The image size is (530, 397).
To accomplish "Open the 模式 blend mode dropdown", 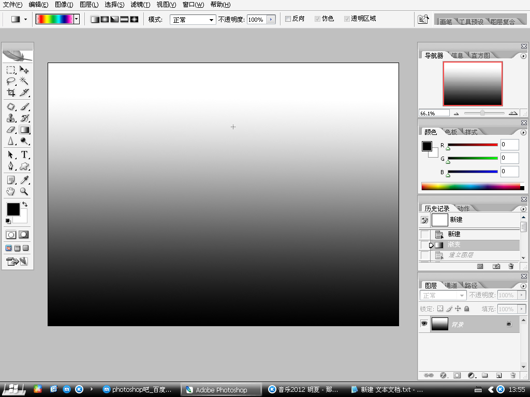I will pyautogui.click(x=193, y=20).
